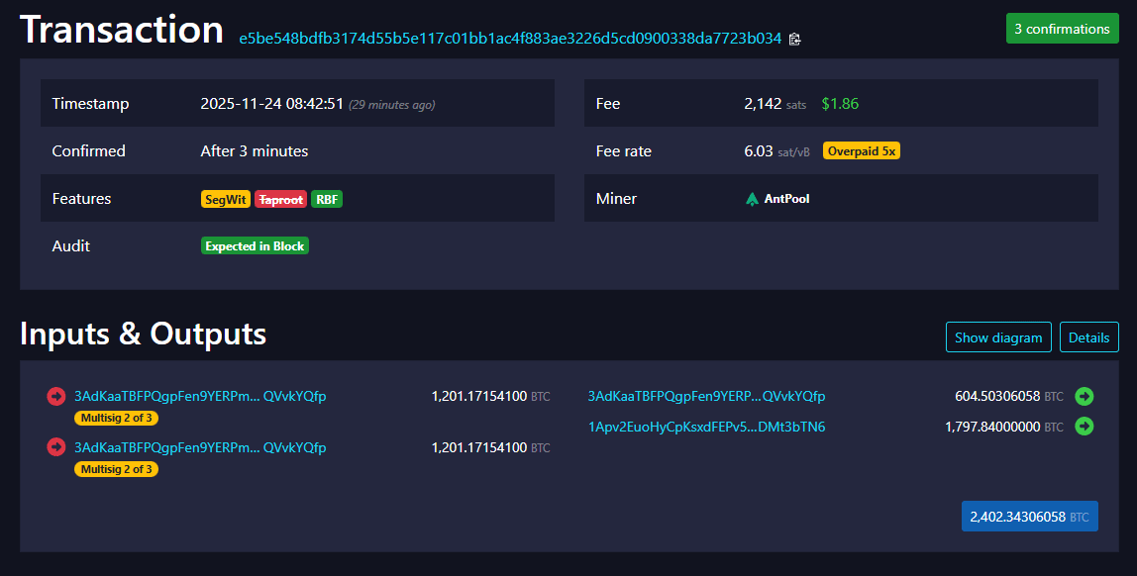Screen dimensions: 1137x576
Task: Click the Timestamp row label
Action: [x=91, y=104]
